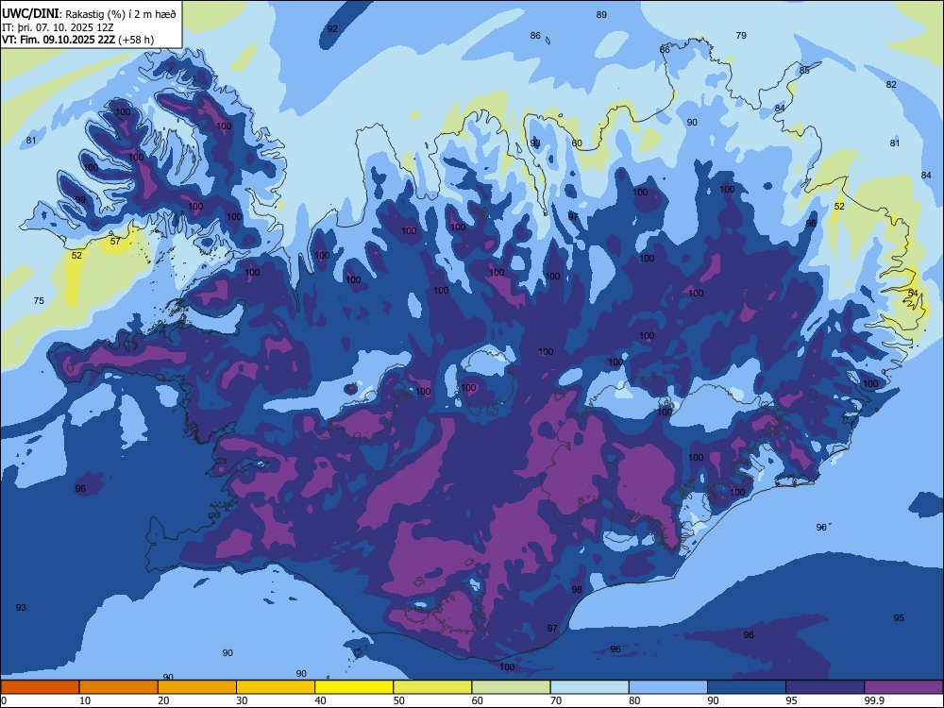Click the 92 humidity value on the map

[332, 29]
